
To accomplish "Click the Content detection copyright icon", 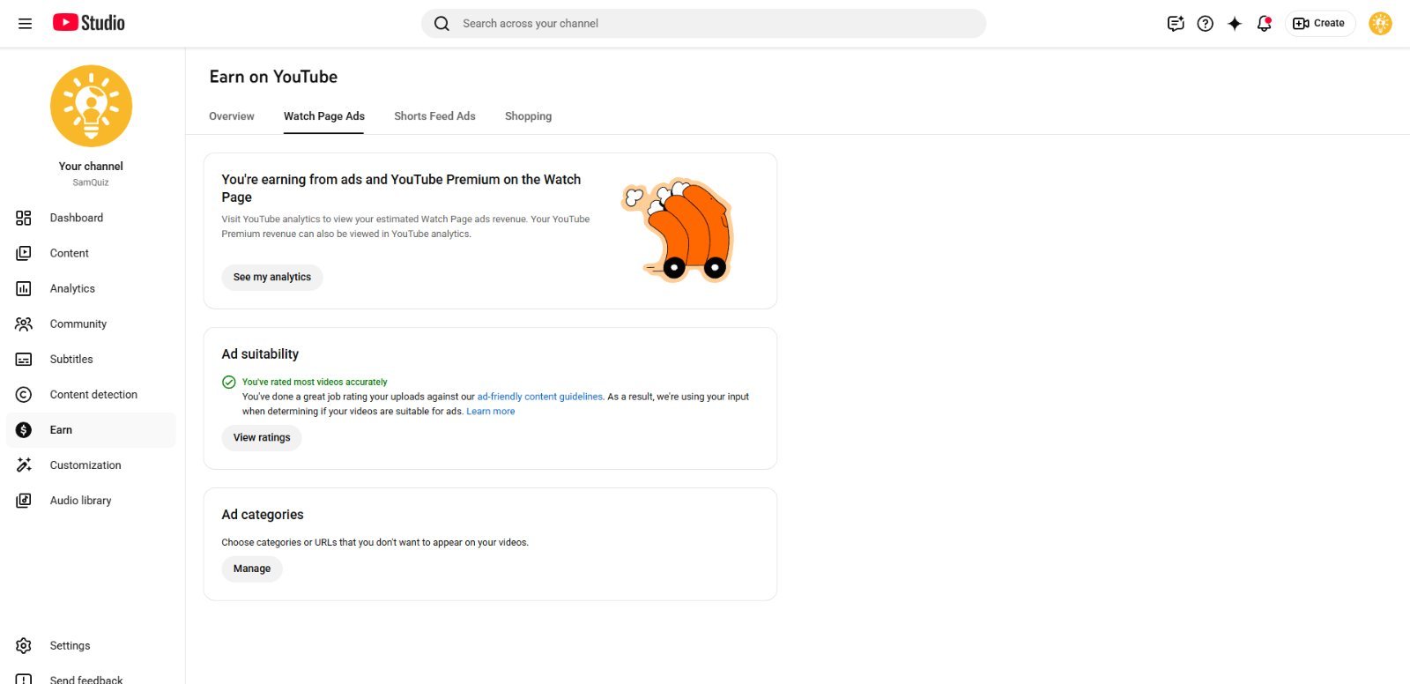I will [x=24, y=394].
